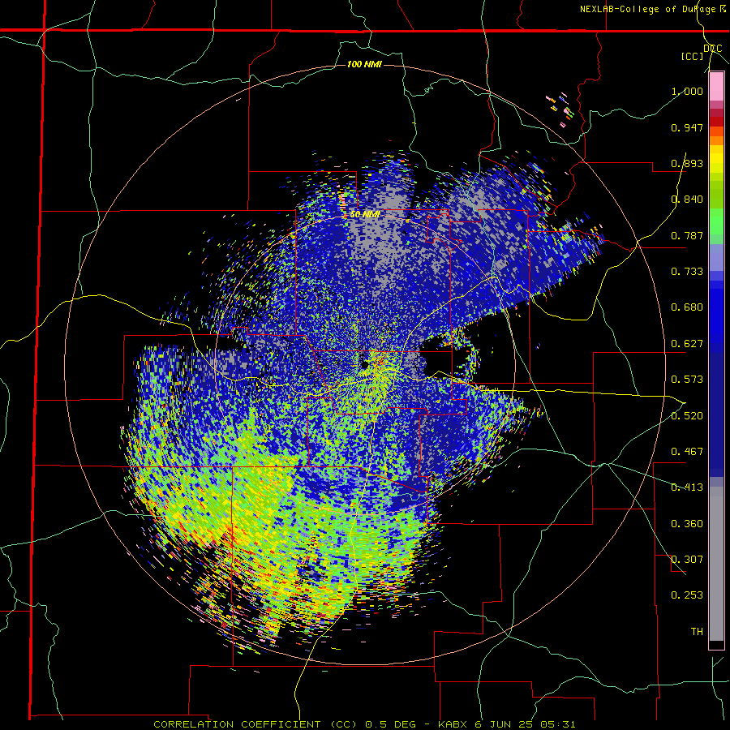Click the 0.573 scale value

pos(687,380)
